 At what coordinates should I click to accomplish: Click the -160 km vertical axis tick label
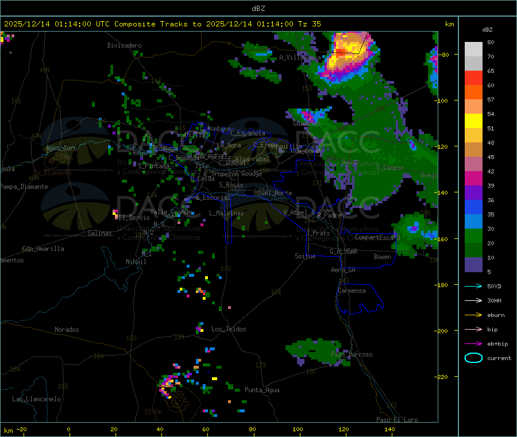click(443, 239)
